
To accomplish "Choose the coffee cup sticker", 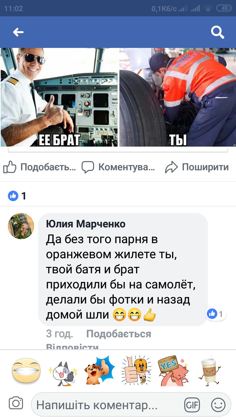I will 210,370.
